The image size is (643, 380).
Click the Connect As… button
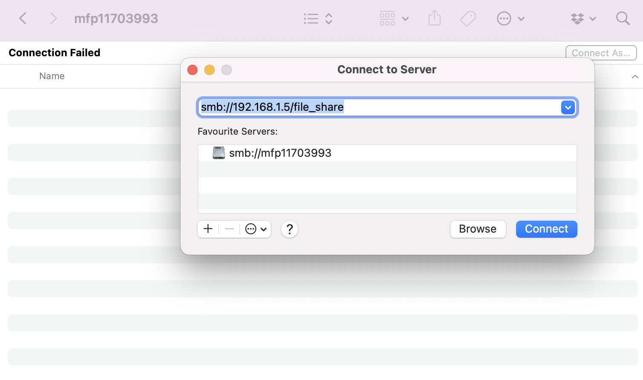click(601, 53)
